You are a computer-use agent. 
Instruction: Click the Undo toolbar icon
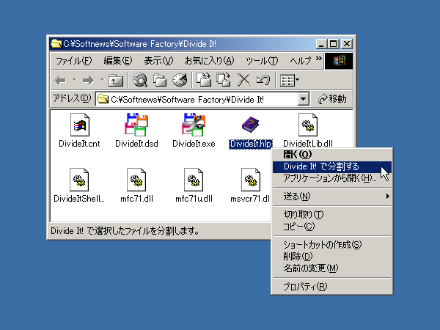point(263,80)
